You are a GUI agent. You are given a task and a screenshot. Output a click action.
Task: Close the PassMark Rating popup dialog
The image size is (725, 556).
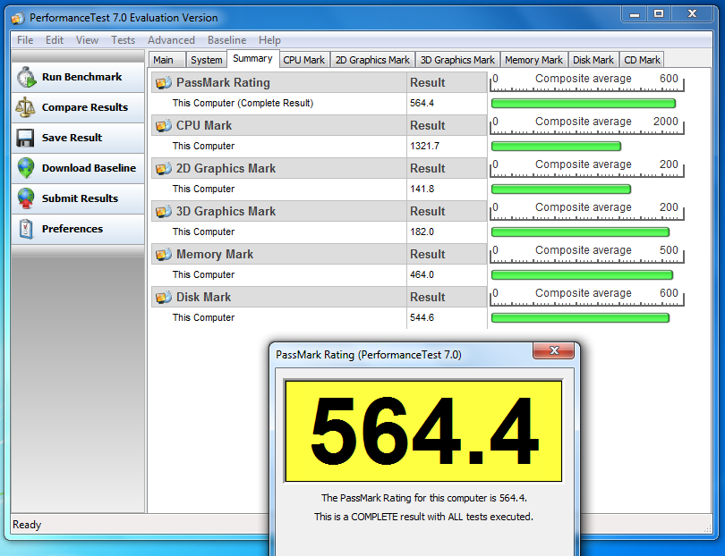(x=553, y=350)
